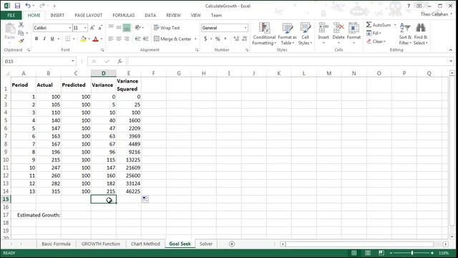Click the Paste clipboard icon
The height and width of the screenshot is (258, 458).
point(9,29)
